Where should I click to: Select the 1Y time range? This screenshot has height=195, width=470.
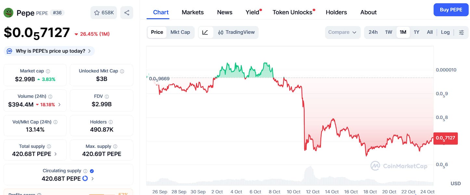click(416, 32)
